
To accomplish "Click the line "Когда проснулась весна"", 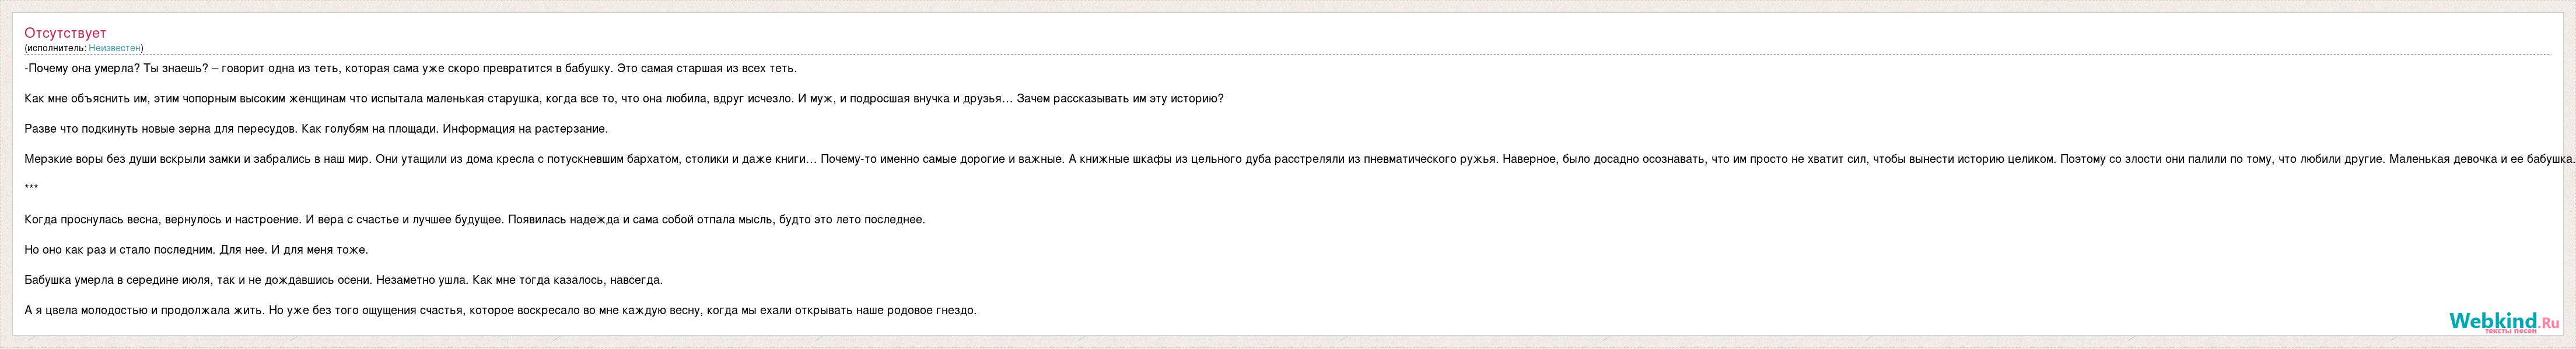I will coord(475,219).
